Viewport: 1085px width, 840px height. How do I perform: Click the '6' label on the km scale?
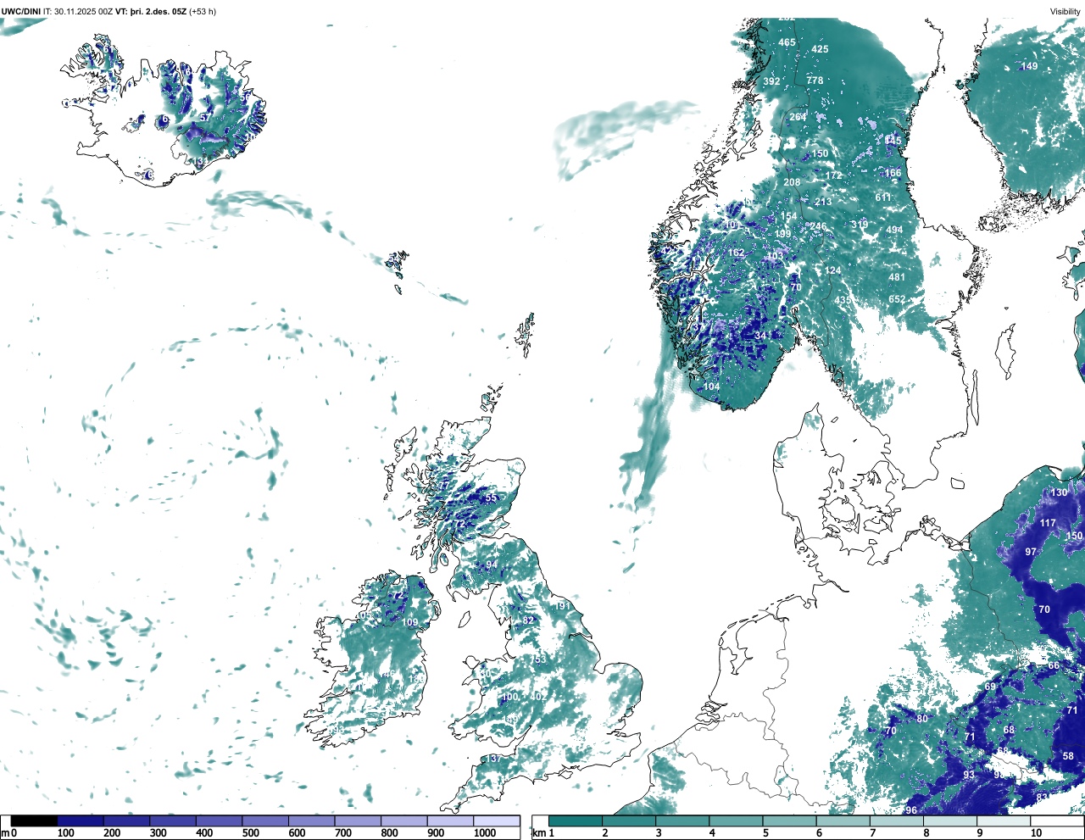[820, 833]
